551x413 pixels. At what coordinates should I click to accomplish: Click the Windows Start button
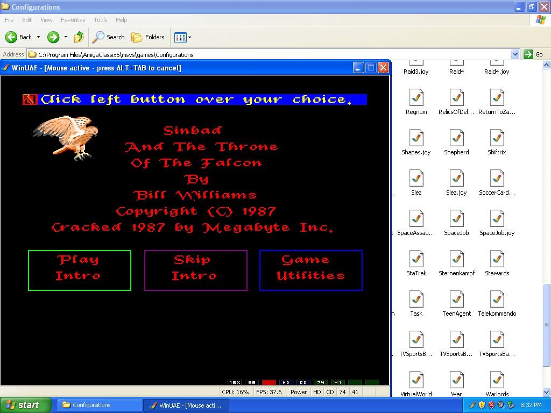(26, 405)
